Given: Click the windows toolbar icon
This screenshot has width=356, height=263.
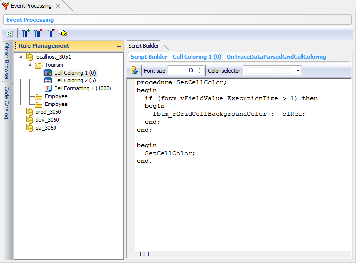Looking at the screenshot, I should 63,33.
